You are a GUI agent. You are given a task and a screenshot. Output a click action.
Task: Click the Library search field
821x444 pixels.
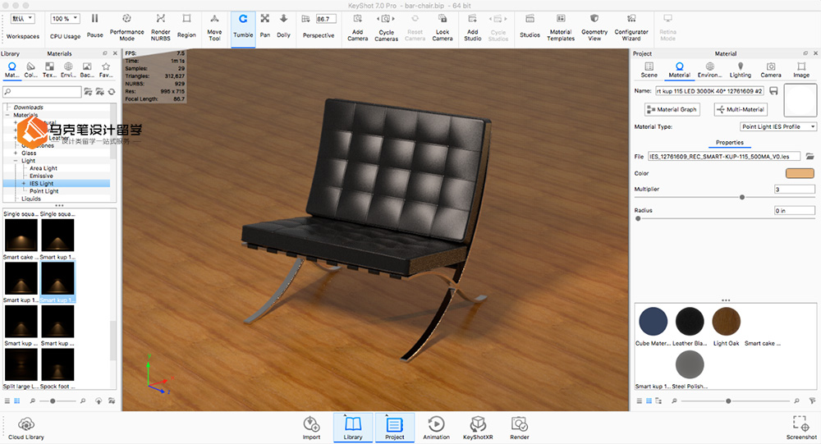(42, 92)
